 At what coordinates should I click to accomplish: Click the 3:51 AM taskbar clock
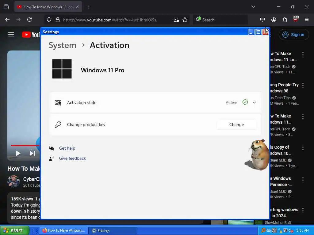pos(302,230)
